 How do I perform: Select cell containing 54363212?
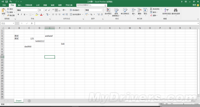coord(39,41)
